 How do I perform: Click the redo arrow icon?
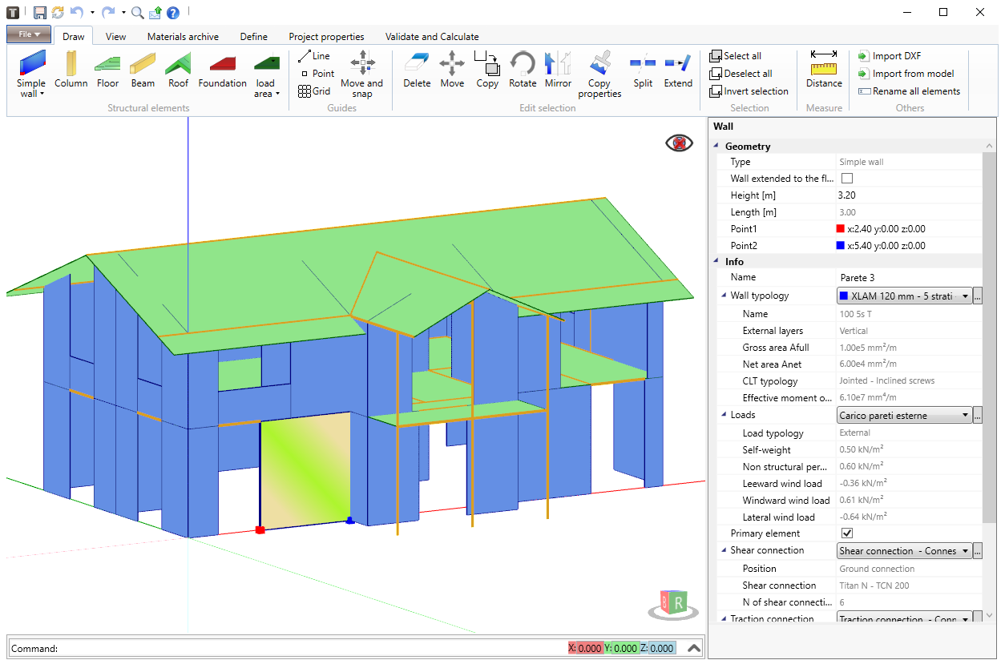(108, 12)
